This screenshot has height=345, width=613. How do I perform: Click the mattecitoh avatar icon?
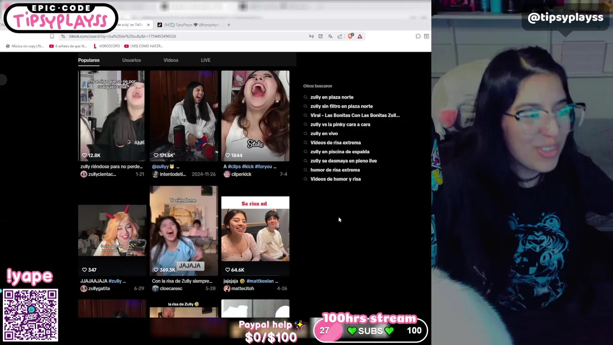pyautogui.click(x=227, y=288)
